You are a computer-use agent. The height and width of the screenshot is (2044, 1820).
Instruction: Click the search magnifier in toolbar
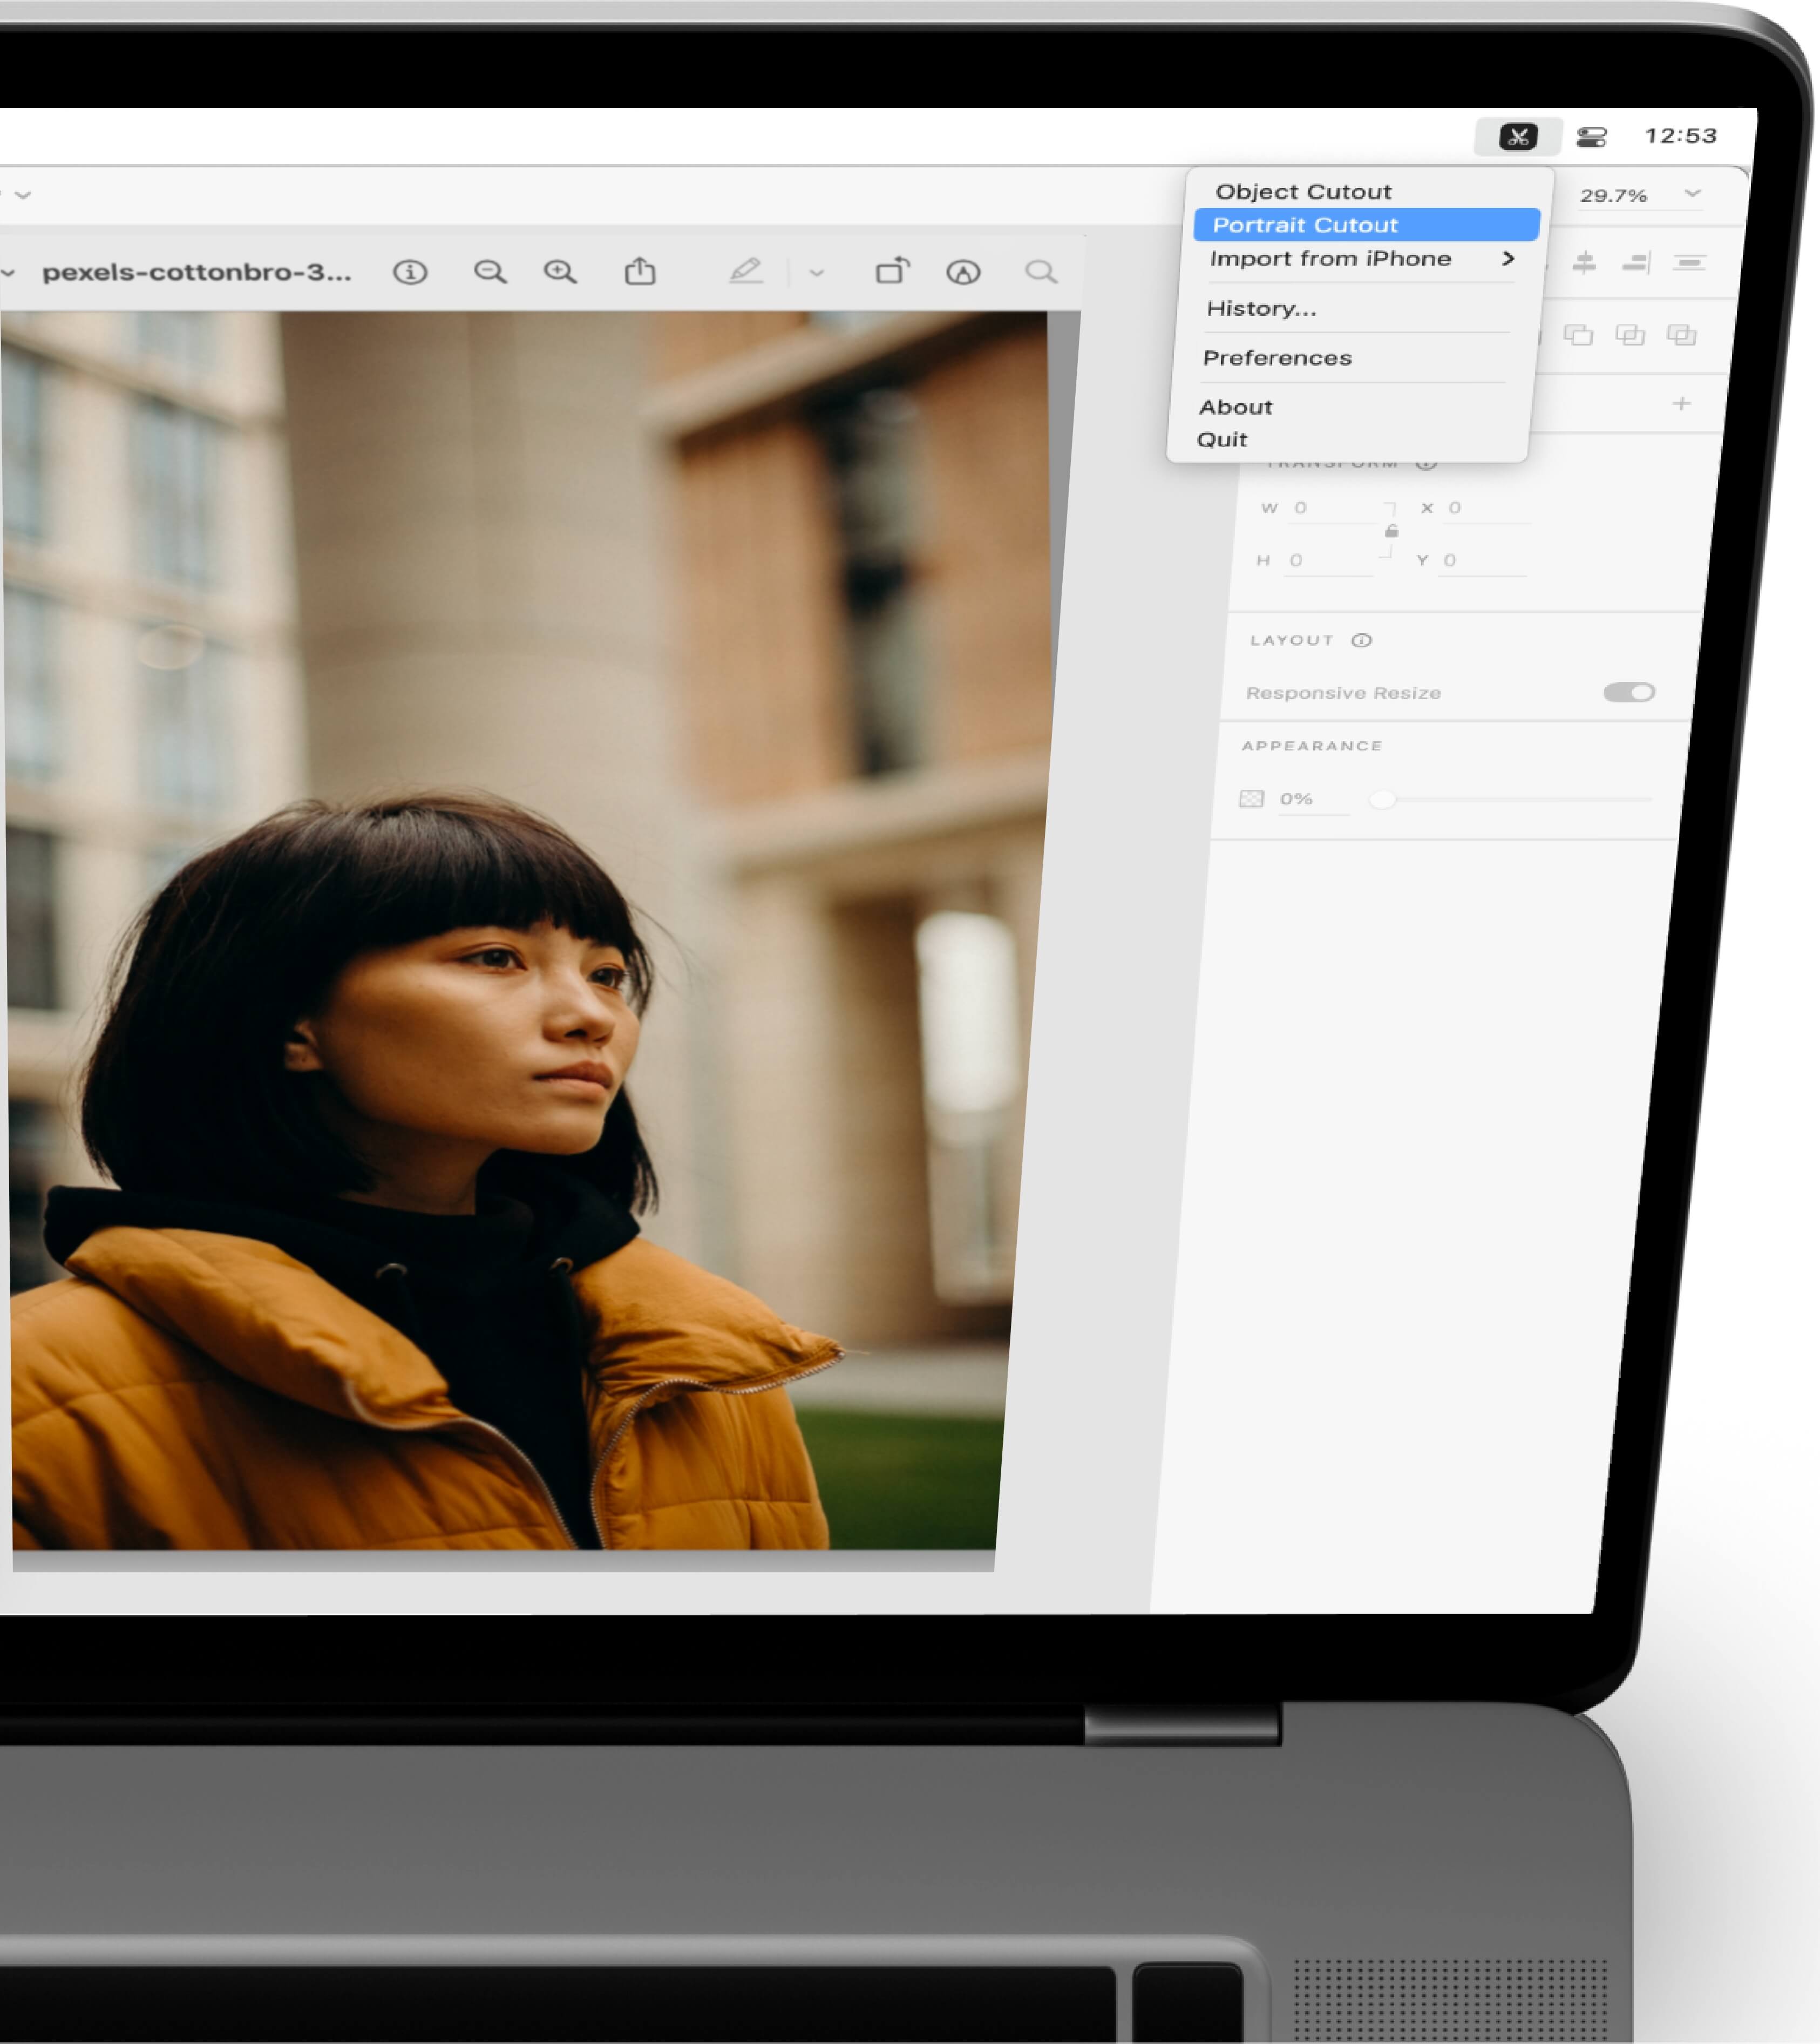(1040, 272)
